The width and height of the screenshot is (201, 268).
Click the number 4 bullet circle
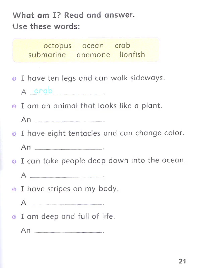[14, 161]
